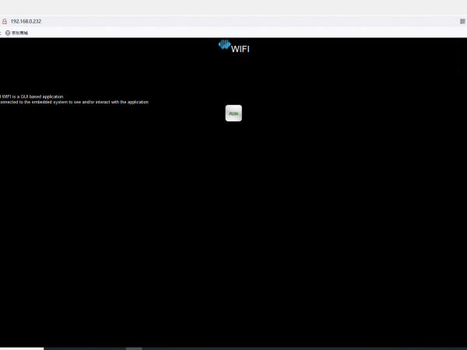467x350 pixels.
Task: Click the green RUN button
Action: 233,114
